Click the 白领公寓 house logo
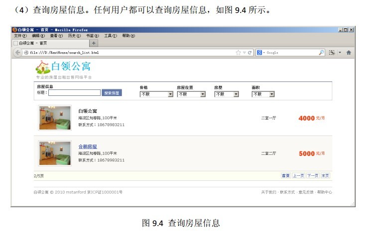This screenshot has width=381, height=231. pos(43,67)
